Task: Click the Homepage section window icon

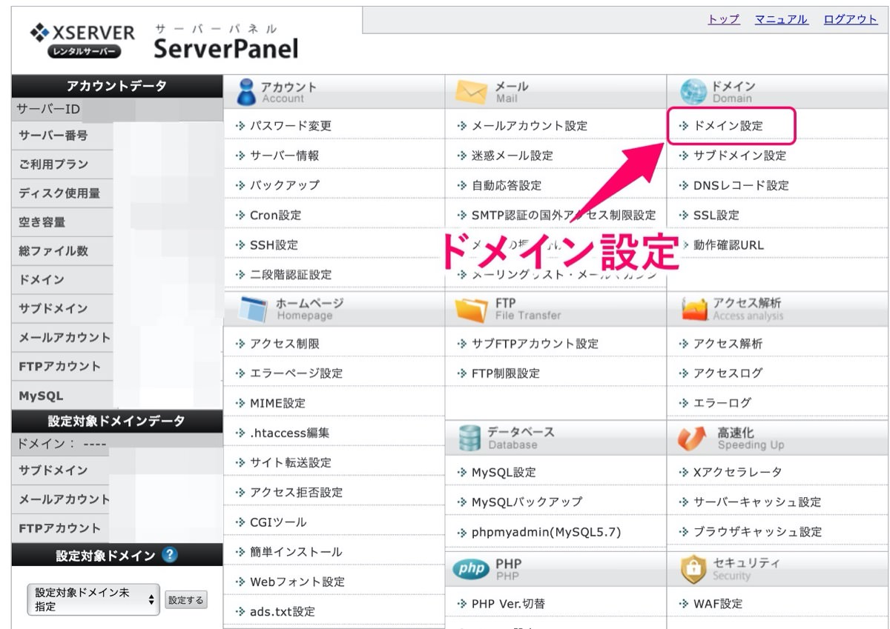Action: (x=251, y=309)
